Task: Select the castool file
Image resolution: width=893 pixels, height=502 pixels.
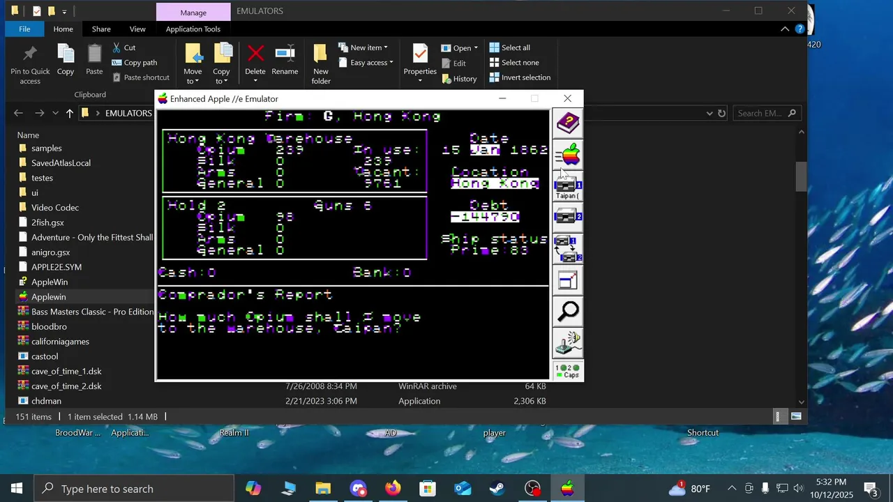Action: 45,356
